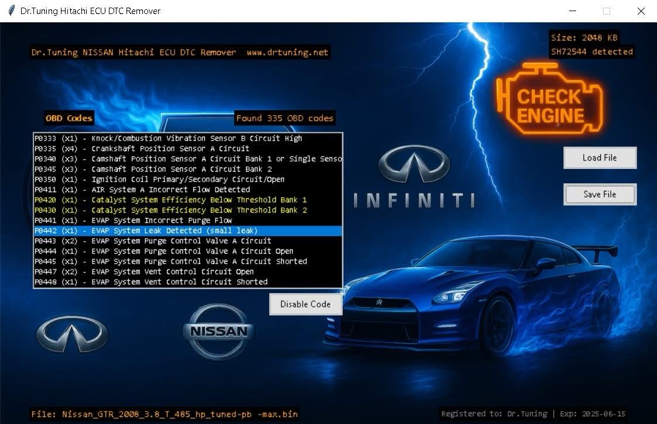Click the Save File button

pyautogui.click(x=599, y=194)
